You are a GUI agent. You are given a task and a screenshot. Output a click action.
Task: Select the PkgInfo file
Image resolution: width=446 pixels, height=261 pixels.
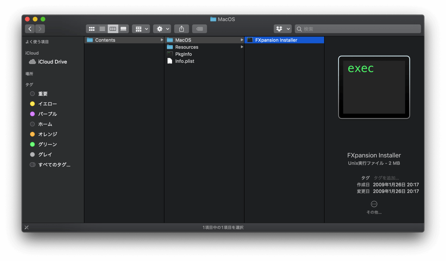click(204, 54)
